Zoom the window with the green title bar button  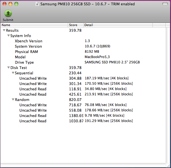pos(16,4)
